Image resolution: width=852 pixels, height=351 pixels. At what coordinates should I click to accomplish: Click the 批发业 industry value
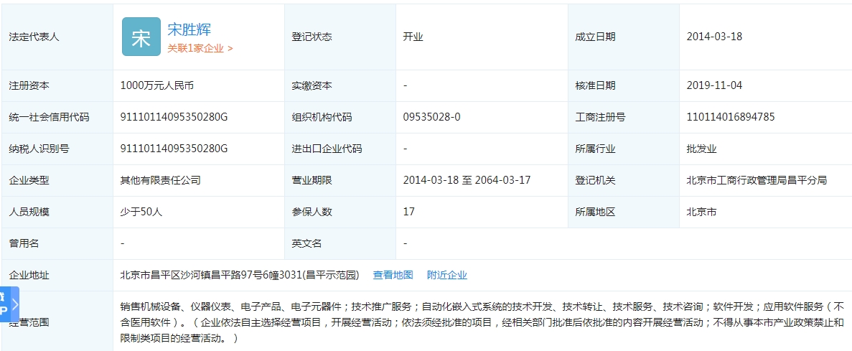tap(701, 149)
